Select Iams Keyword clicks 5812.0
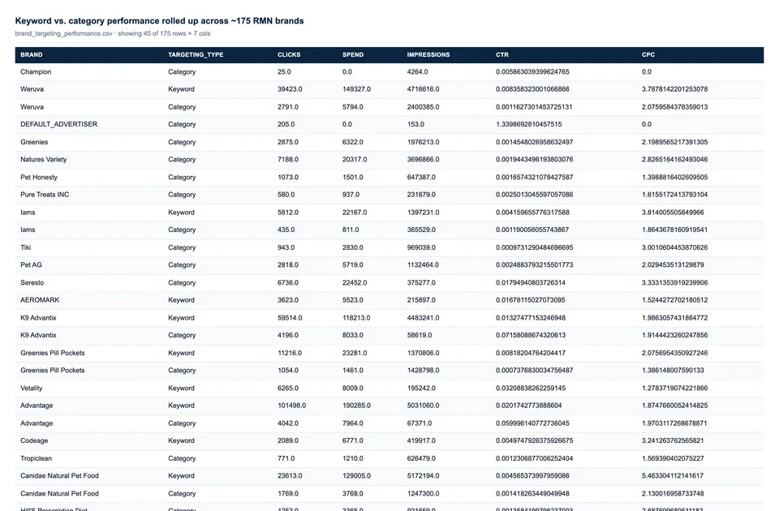The width and height of the screenshot is (779, 511). point(288,213)
